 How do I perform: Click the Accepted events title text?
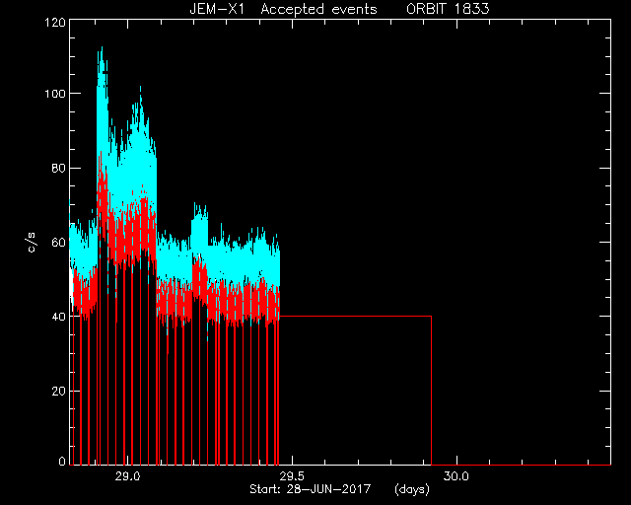pyautogui.click(x=318, y=9)
